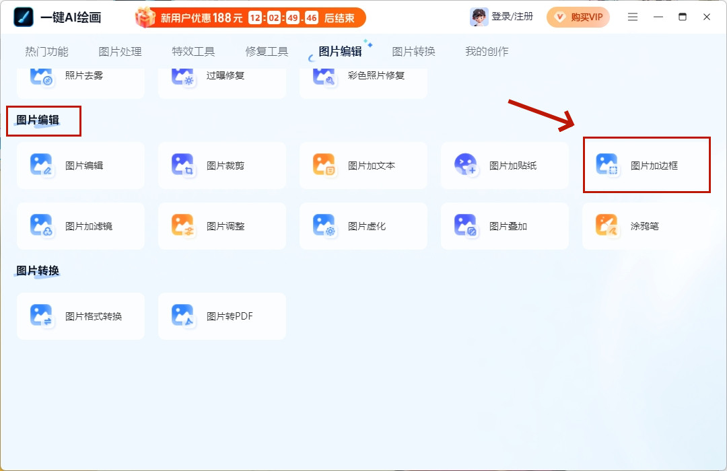This screenshot has width=727, height=471.
Task: Click the 涂鸦笔 label text
Action: pos(644,226)
